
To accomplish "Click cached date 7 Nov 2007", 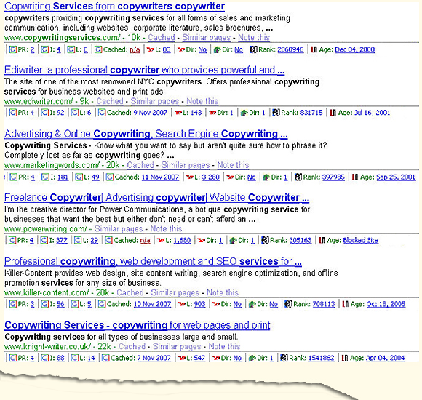I will (154, 358).
